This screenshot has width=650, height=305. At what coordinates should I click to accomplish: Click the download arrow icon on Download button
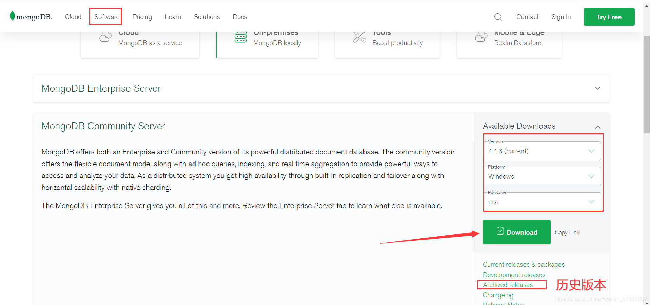pos(500,231)
